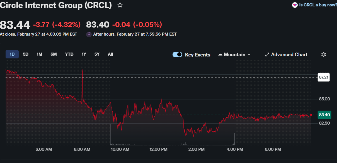Click the 83.40 current price label
337x163 pixels.
[324, 115]
